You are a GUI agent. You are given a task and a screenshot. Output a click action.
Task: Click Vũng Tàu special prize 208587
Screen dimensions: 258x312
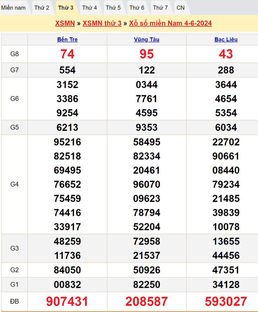coord(147,302)
